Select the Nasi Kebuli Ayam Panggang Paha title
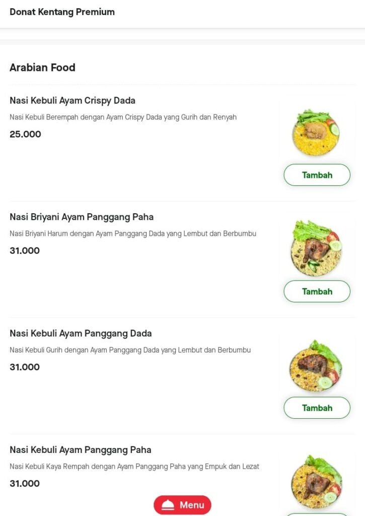Screen dimensions: 365x516 tap(80, 450)
